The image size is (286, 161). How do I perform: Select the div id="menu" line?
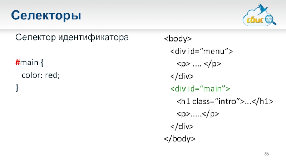point(201,52)
